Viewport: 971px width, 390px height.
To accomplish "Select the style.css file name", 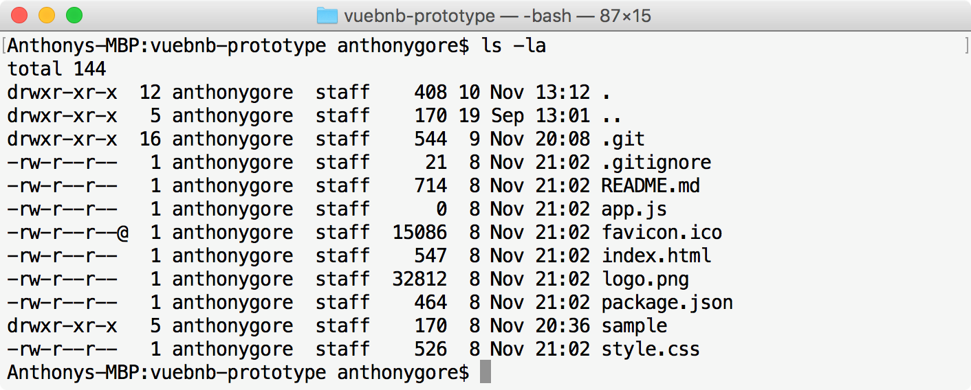I will (x=651, y=349).
